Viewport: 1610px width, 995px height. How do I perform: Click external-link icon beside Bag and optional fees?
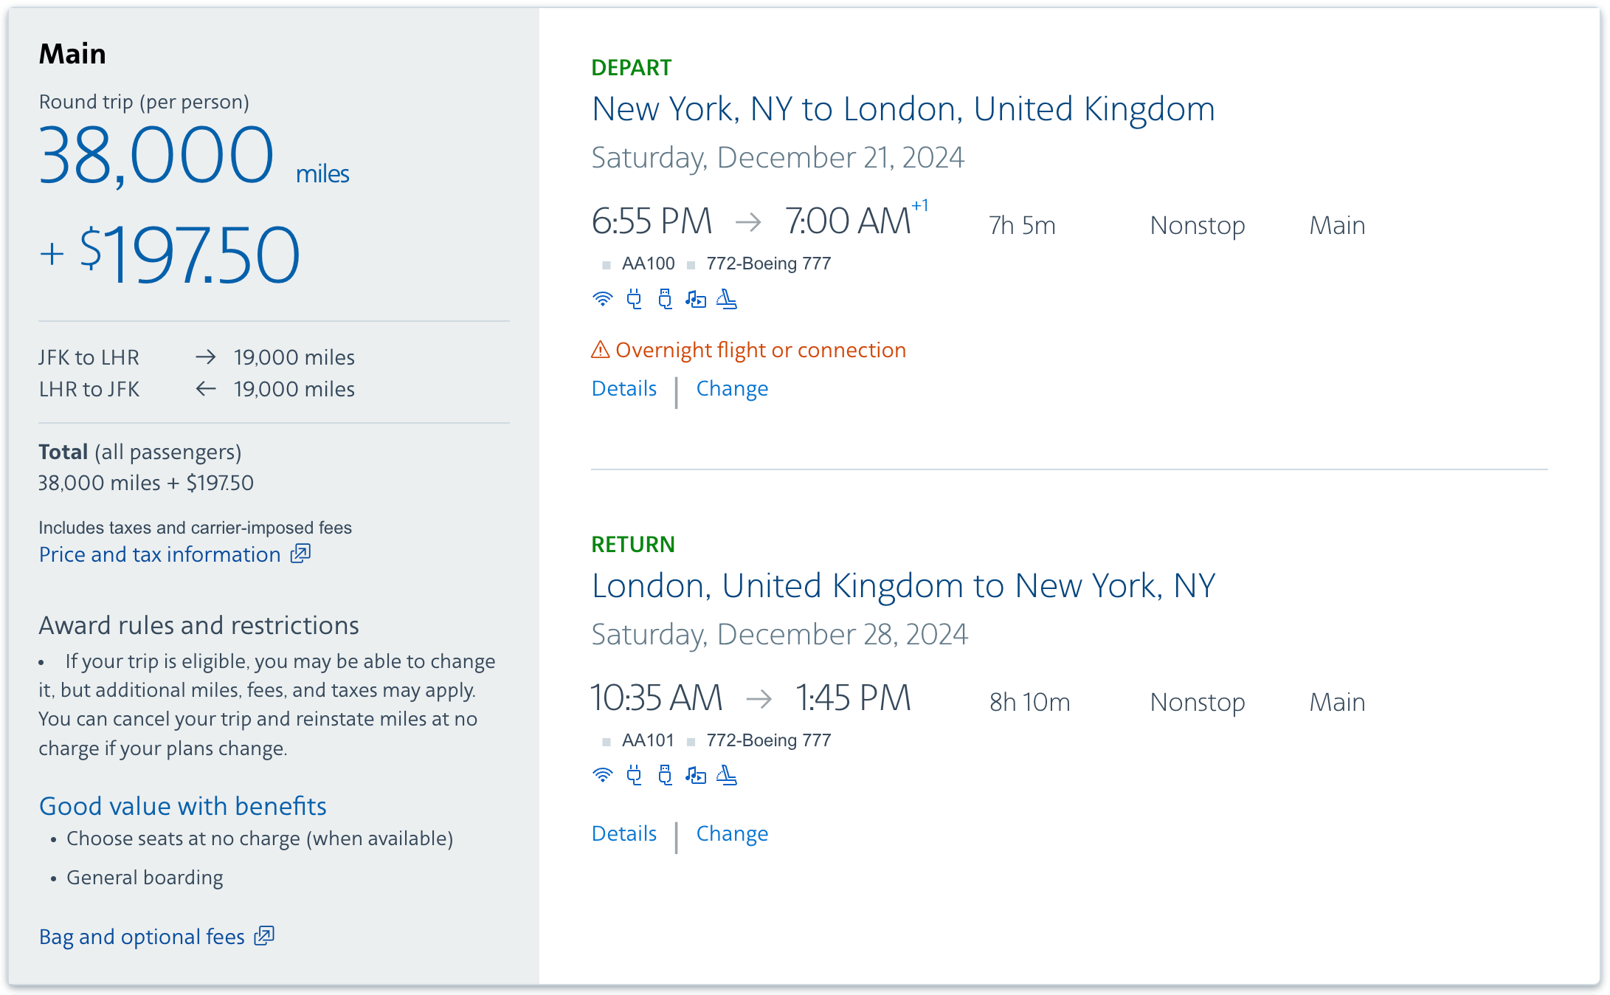click(x=264, y=936)
